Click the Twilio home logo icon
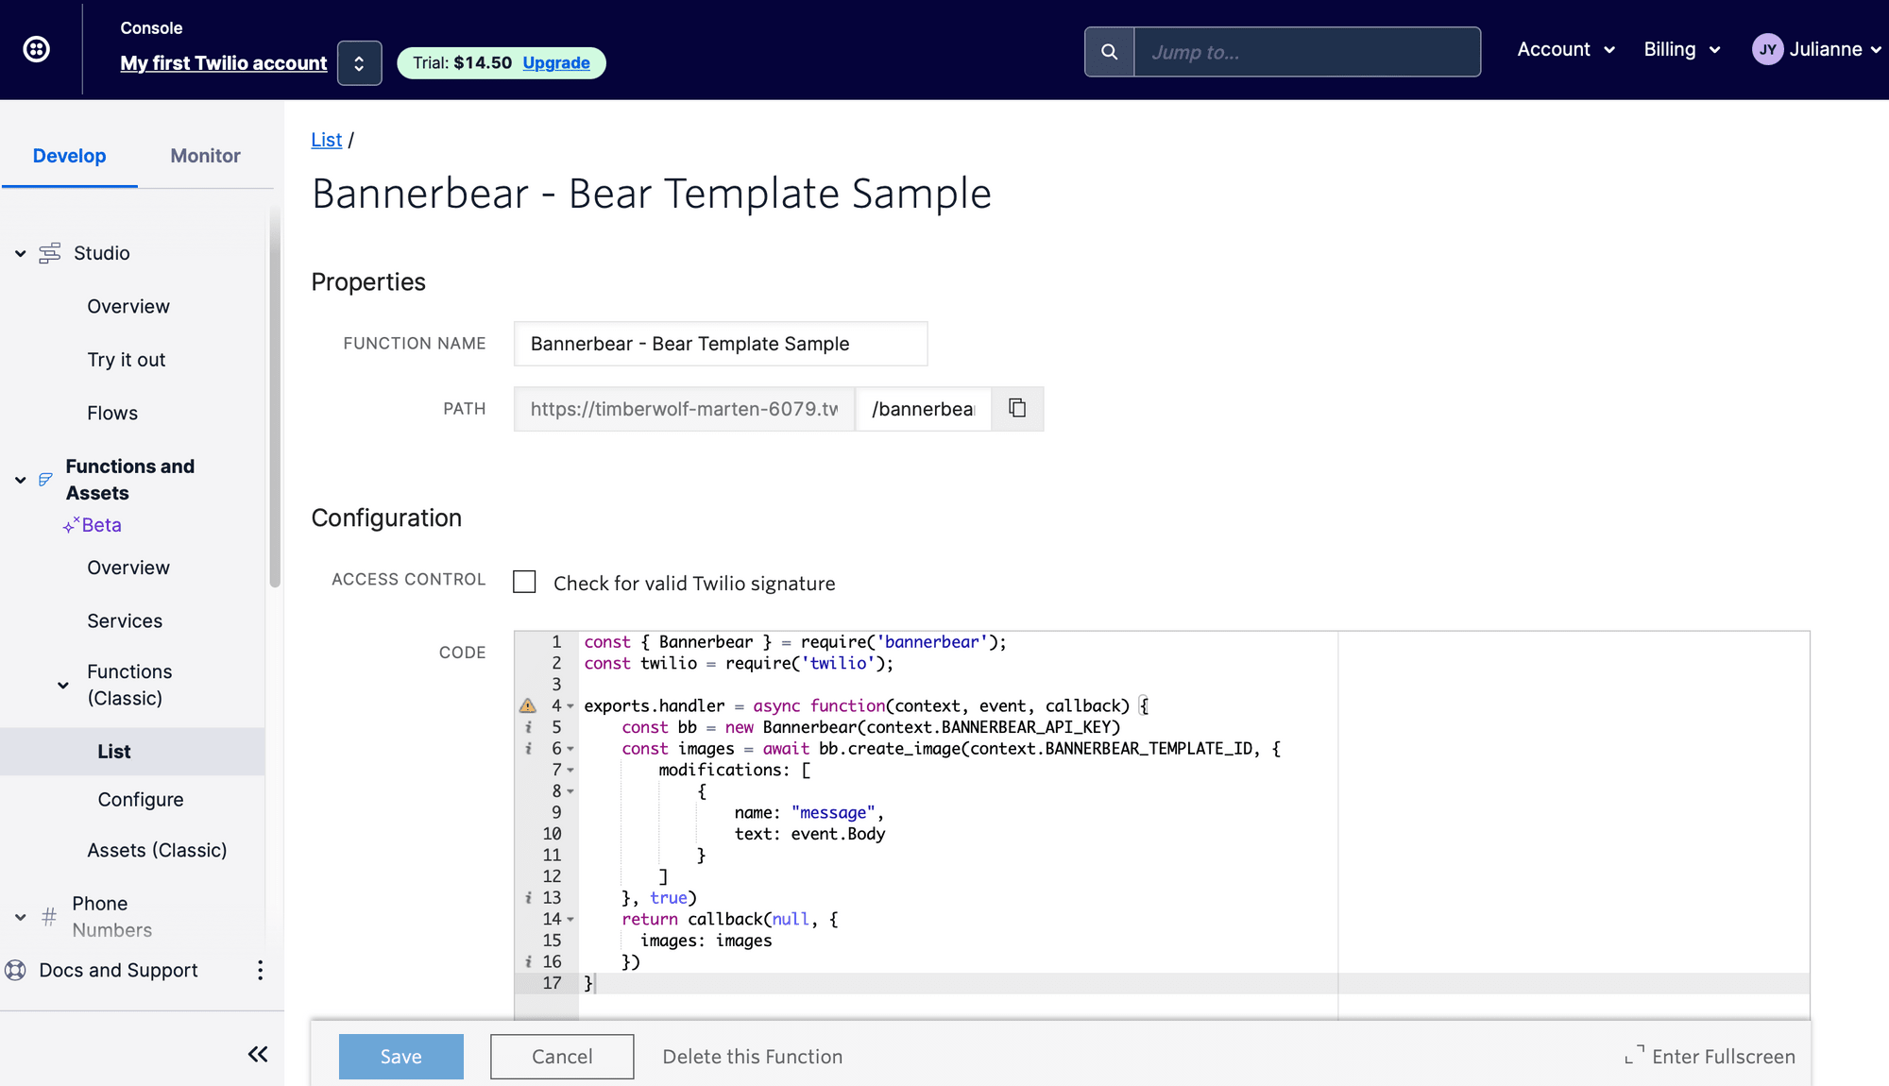Screen dimensions: 1889x1086 point(36,49)
